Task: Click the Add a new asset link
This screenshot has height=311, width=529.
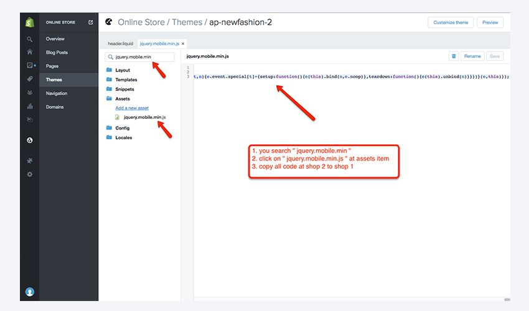Action: (x=132, y=108)
